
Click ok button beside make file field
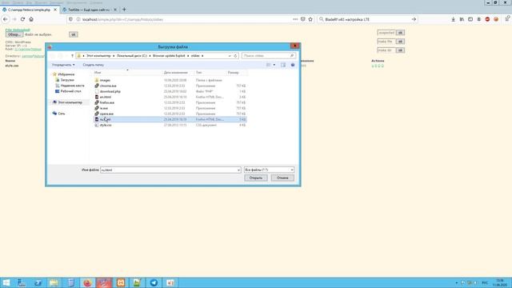click(x=400, y=42)
